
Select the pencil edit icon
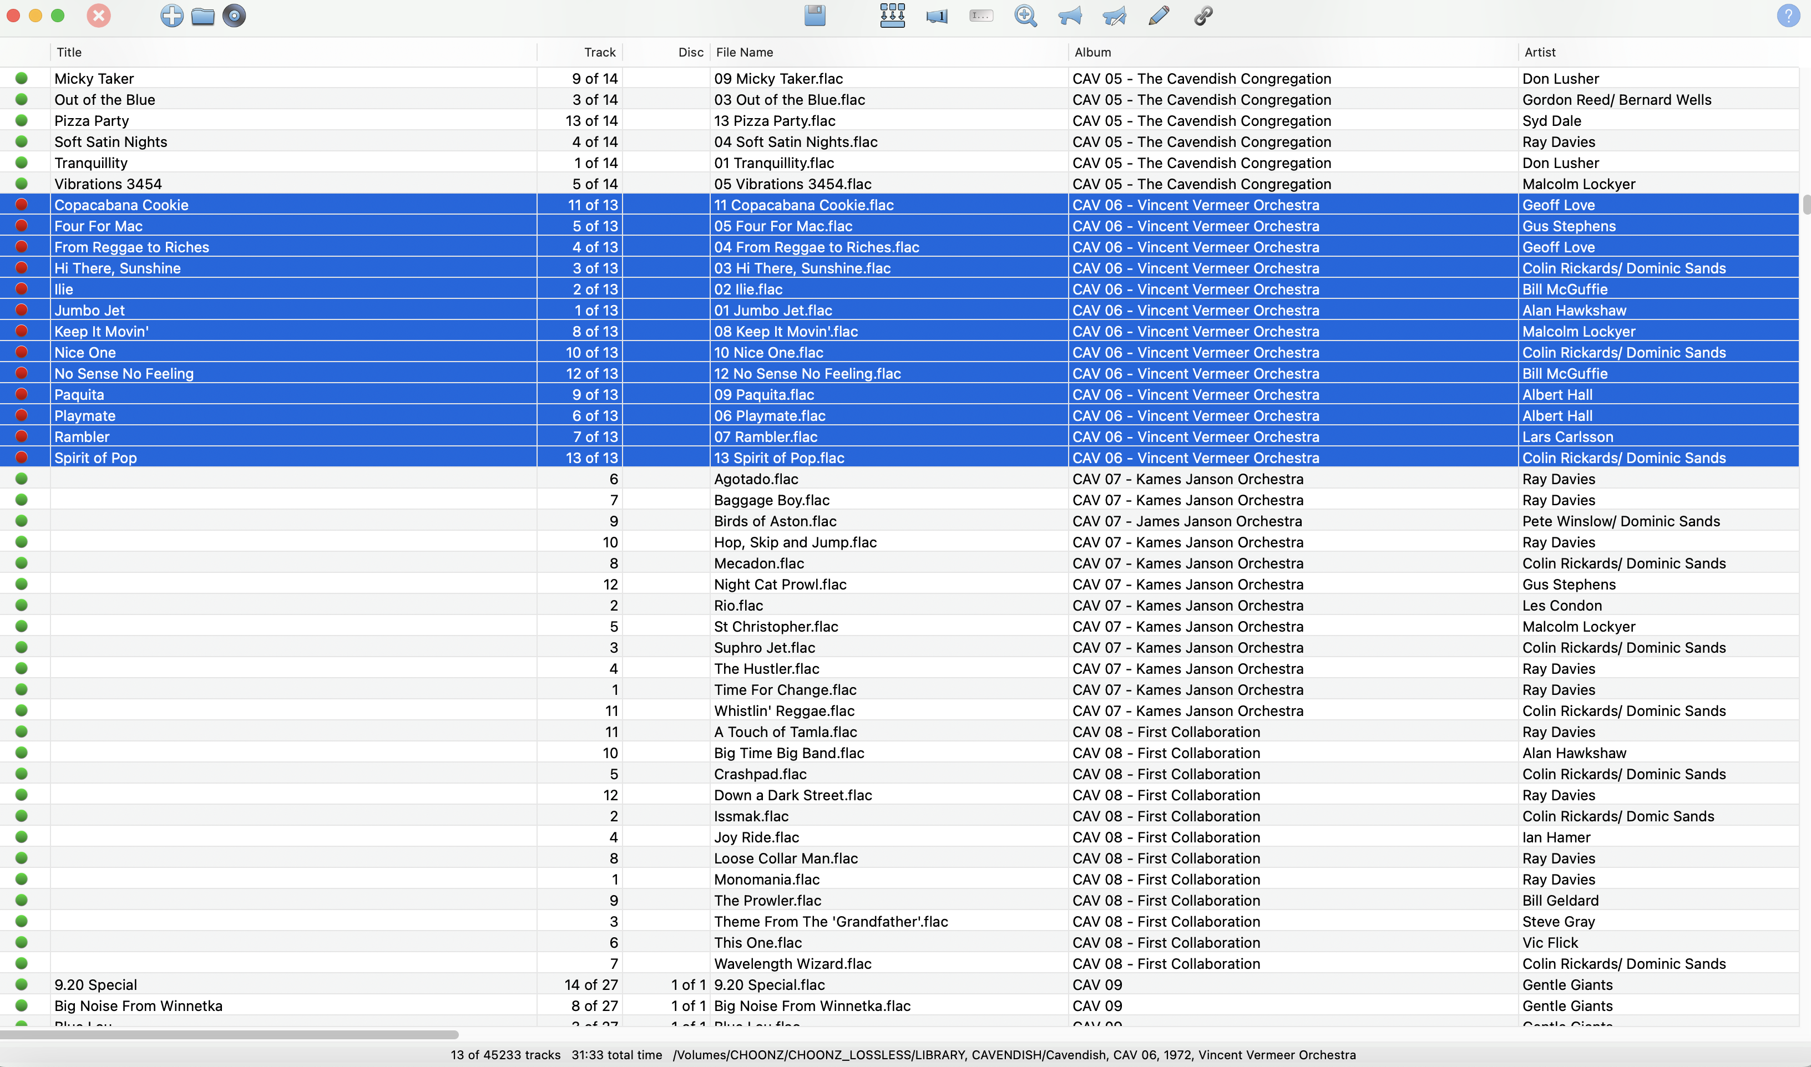[x=1159, y=16]
